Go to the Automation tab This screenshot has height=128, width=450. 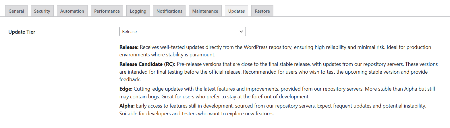(x=72, y=11)
